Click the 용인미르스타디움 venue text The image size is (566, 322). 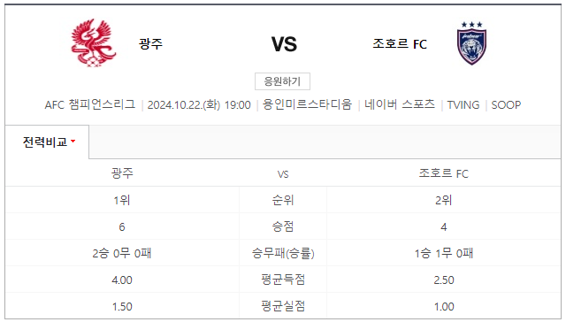307,104
